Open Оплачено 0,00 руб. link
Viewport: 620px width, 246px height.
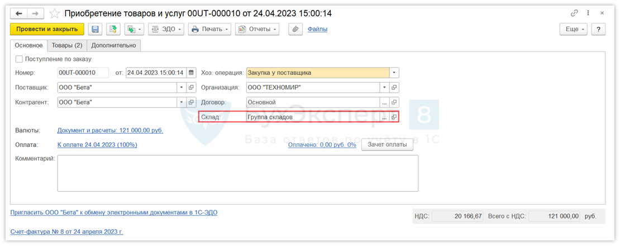click(322, 145)
